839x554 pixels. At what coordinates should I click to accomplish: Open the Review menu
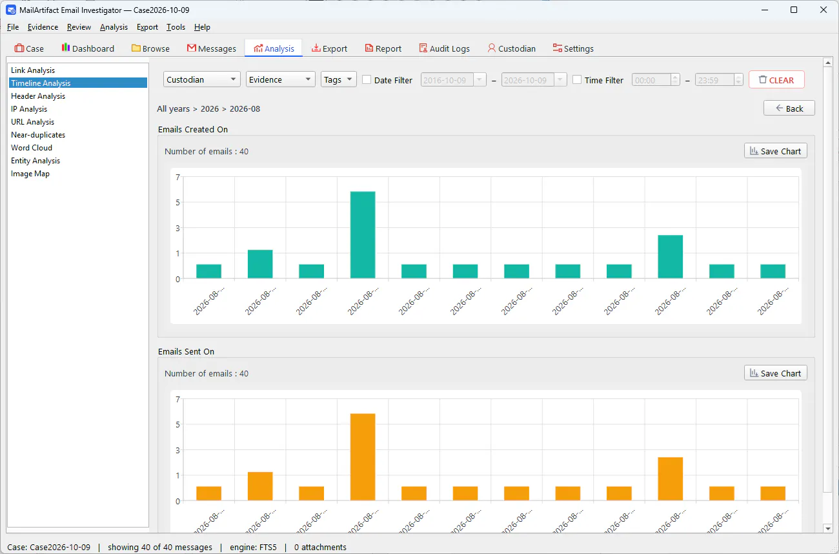point(79,27)
